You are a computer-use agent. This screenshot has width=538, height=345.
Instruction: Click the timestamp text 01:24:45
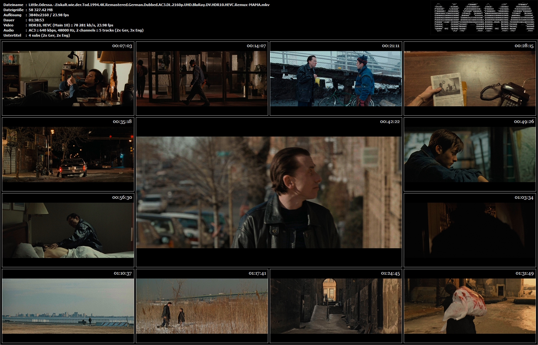pyautogui.click(x=390, y=273)
